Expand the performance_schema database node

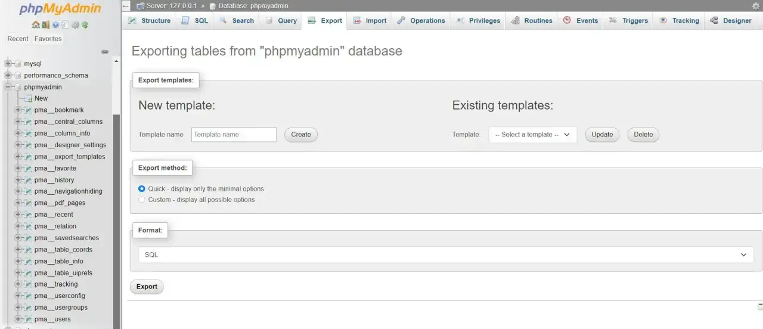[8, 76]
